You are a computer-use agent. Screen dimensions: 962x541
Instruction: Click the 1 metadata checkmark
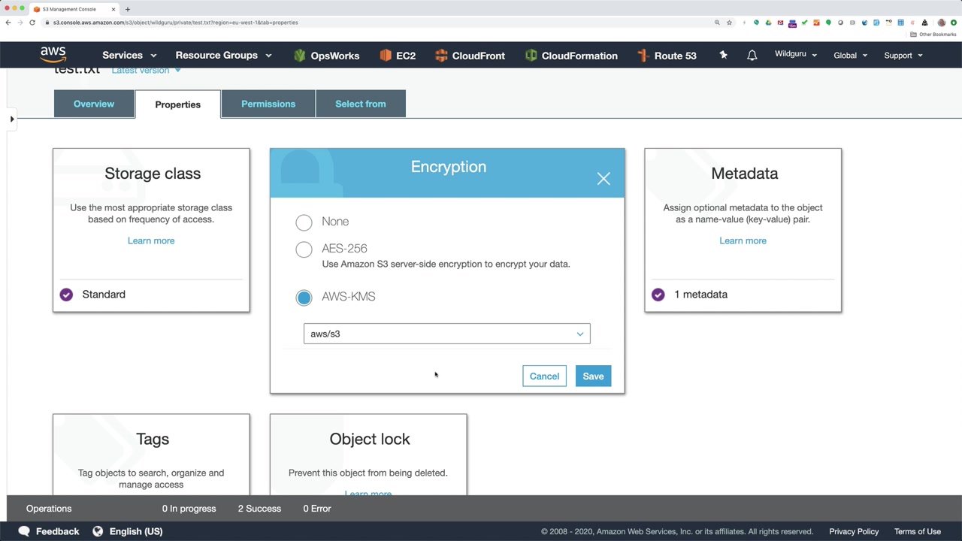[658, 295]
